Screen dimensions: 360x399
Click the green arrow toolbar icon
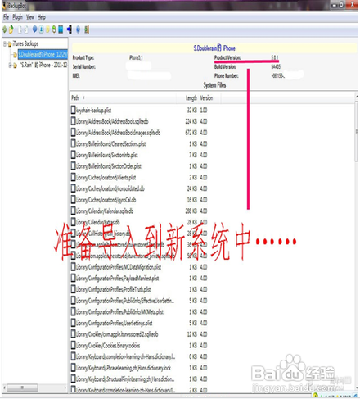click(x=4, y=29)
